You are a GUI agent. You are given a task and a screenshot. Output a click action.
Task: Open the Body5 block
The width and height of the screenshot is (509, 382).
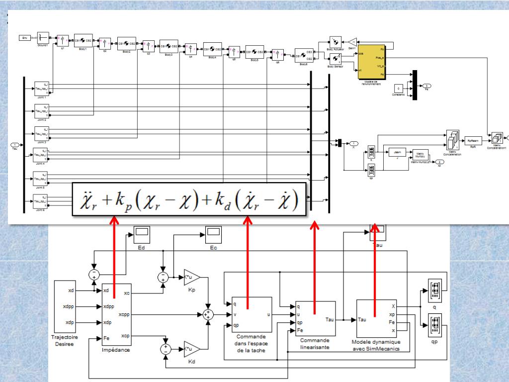pos(254,52)
